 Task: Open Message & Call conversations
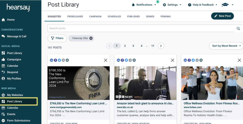tap(14, 36)
